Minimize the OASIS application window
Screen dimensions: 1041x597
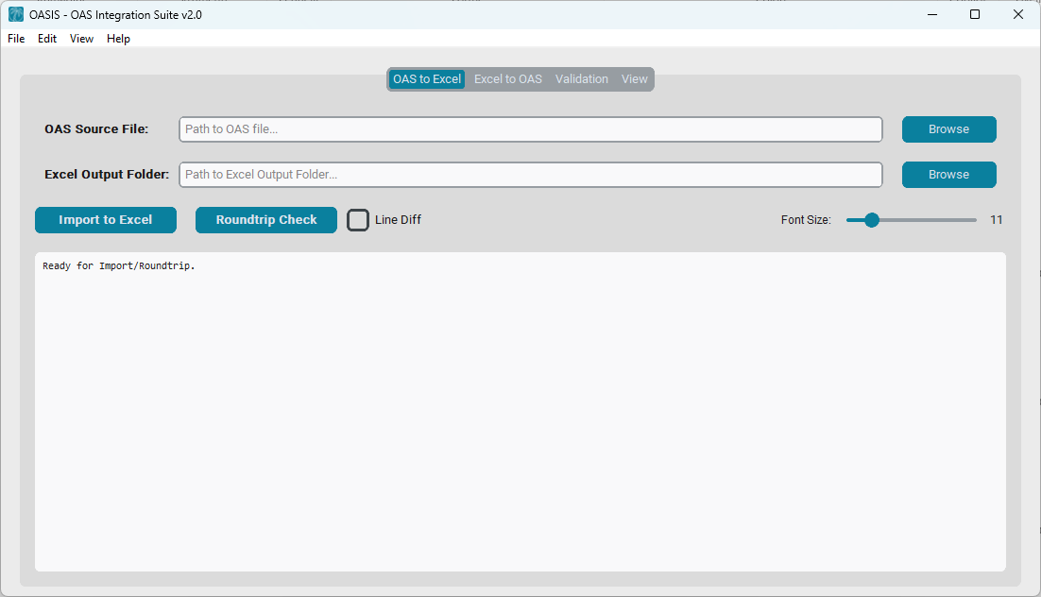coord(931,14)
